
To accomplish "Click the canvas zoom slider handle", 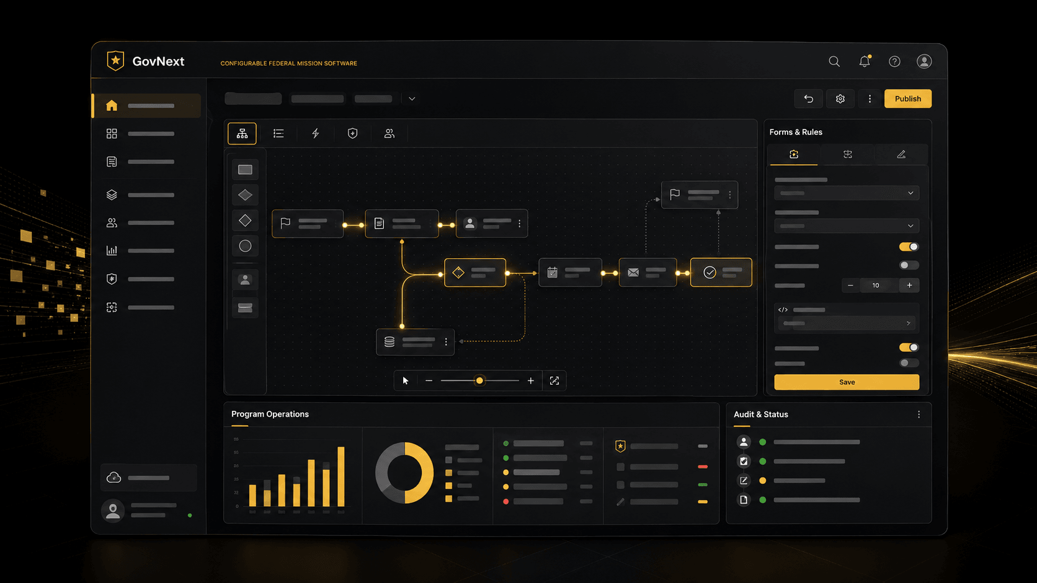I will click(479, 380).
